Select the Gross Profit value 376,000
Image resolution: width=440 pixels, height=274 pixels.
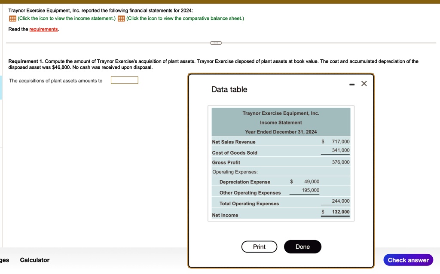click(x=341, y=162)
